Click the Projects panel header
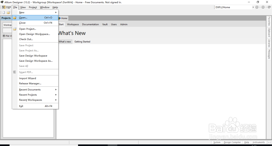The height and width of the screenshot is (146, 272). 6,18
